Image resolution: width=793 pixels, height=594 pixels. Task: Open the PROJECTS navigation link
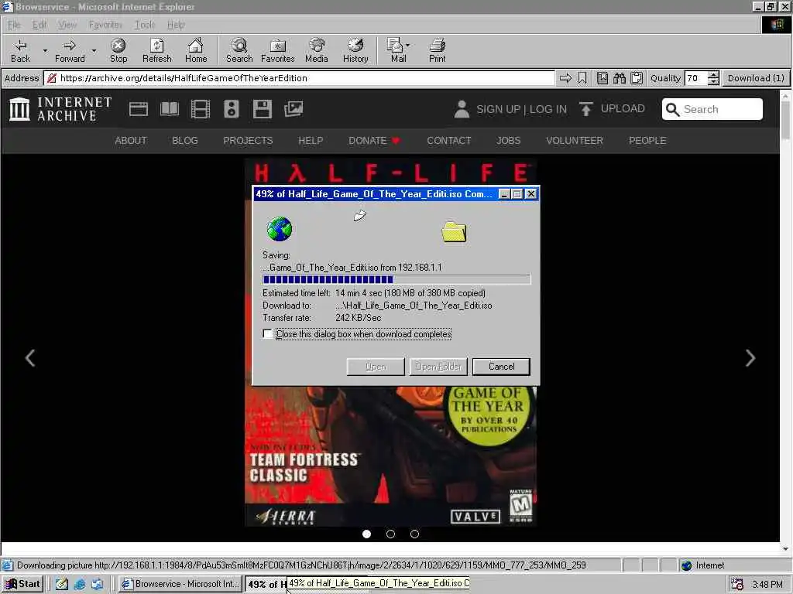click(x=248, y=141)
